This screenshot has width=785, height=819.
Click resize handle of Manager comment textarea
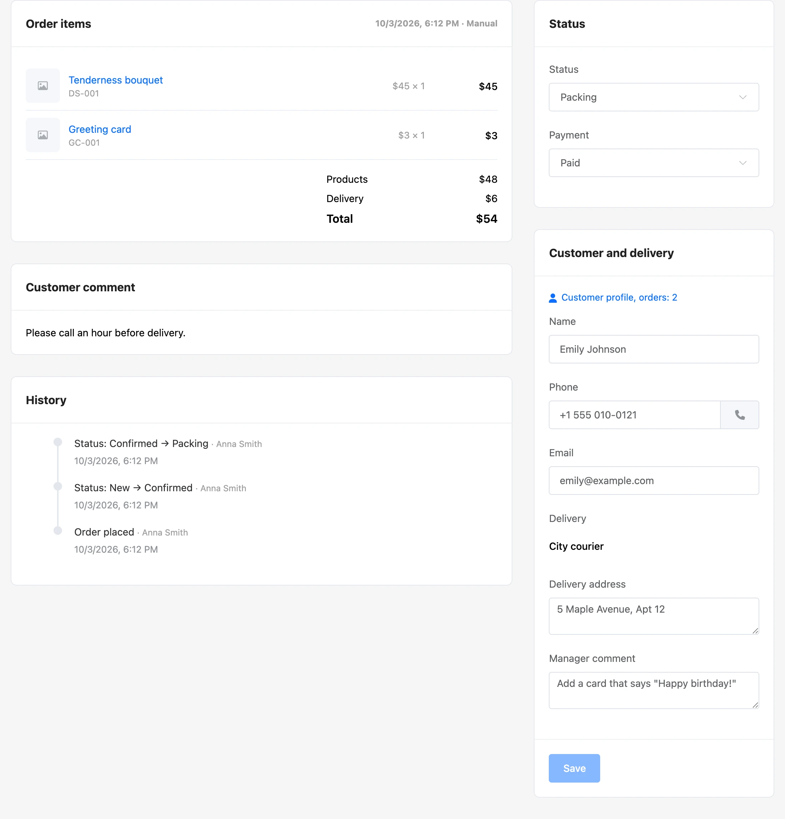(x=755, y=705)
